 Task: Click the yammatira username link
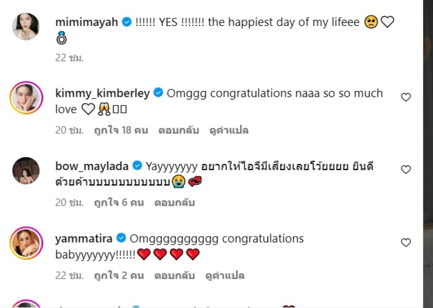[84, 238]
